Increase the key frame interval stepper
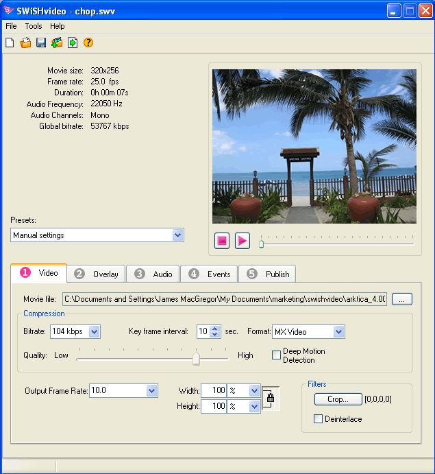The width and height of the screenshot is (435, 474). tap(215, 329)
